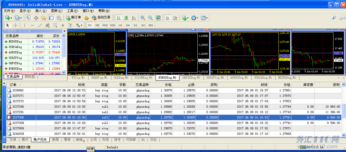Select the text label tool
The height and width of the screenshot is (152, 346).
(x=70, y=25)
